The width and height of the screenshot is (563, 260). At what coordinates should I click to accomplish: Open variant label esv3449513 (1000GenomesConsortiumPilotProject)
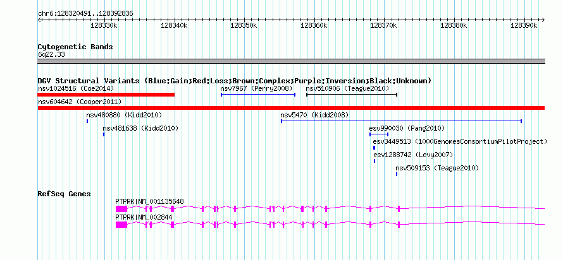(x=460, y=142)
